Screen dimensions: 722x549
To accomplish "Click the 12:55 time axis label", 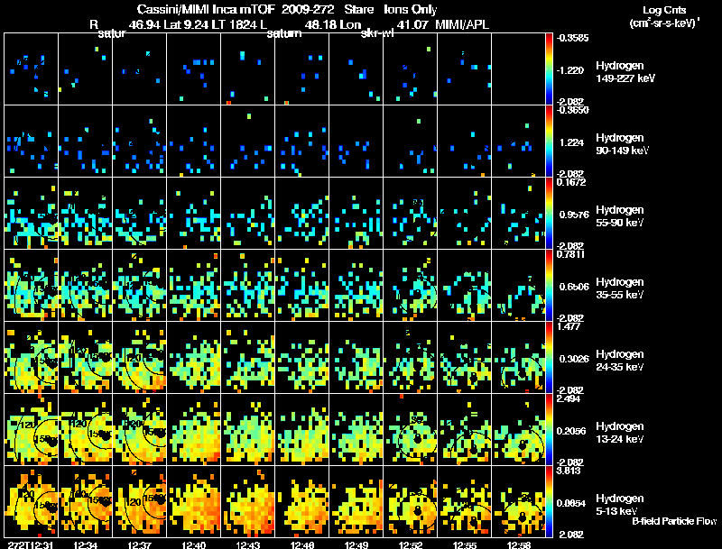I will click(x=465, y=544).
